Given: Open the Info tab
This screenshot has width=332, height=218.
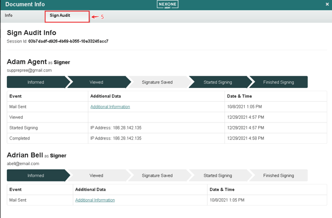Looking at the screenshot, I should click(9, 16).
